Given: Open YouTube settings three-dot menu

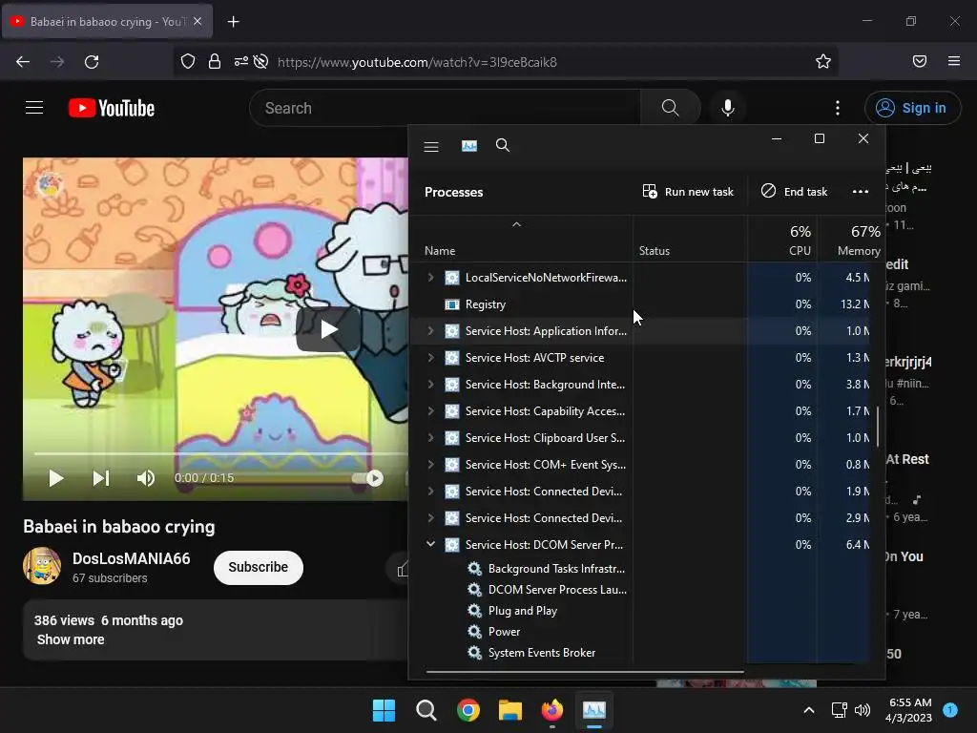Looking at the screenshot, I should 838,108.
